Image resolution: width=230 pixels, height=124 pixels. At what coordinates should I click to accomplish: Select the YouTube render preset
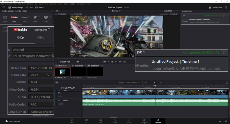[x=14, y=17]
